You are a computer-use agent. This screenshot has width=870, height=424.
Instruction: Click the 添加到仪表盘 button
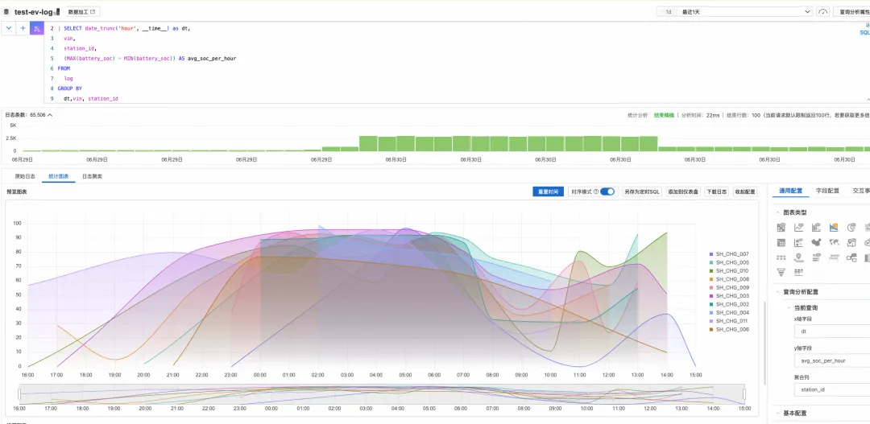684,191
